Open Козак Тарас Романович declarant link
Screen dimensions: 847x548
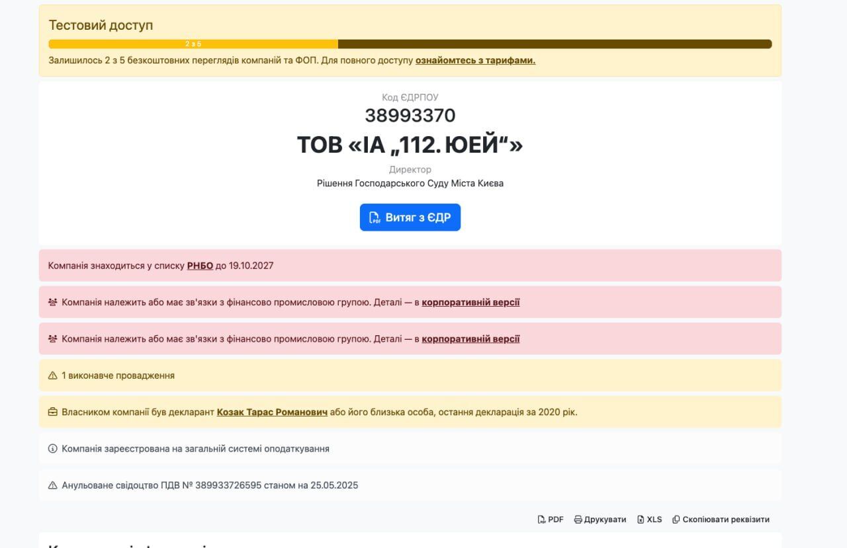coord(272,412)
